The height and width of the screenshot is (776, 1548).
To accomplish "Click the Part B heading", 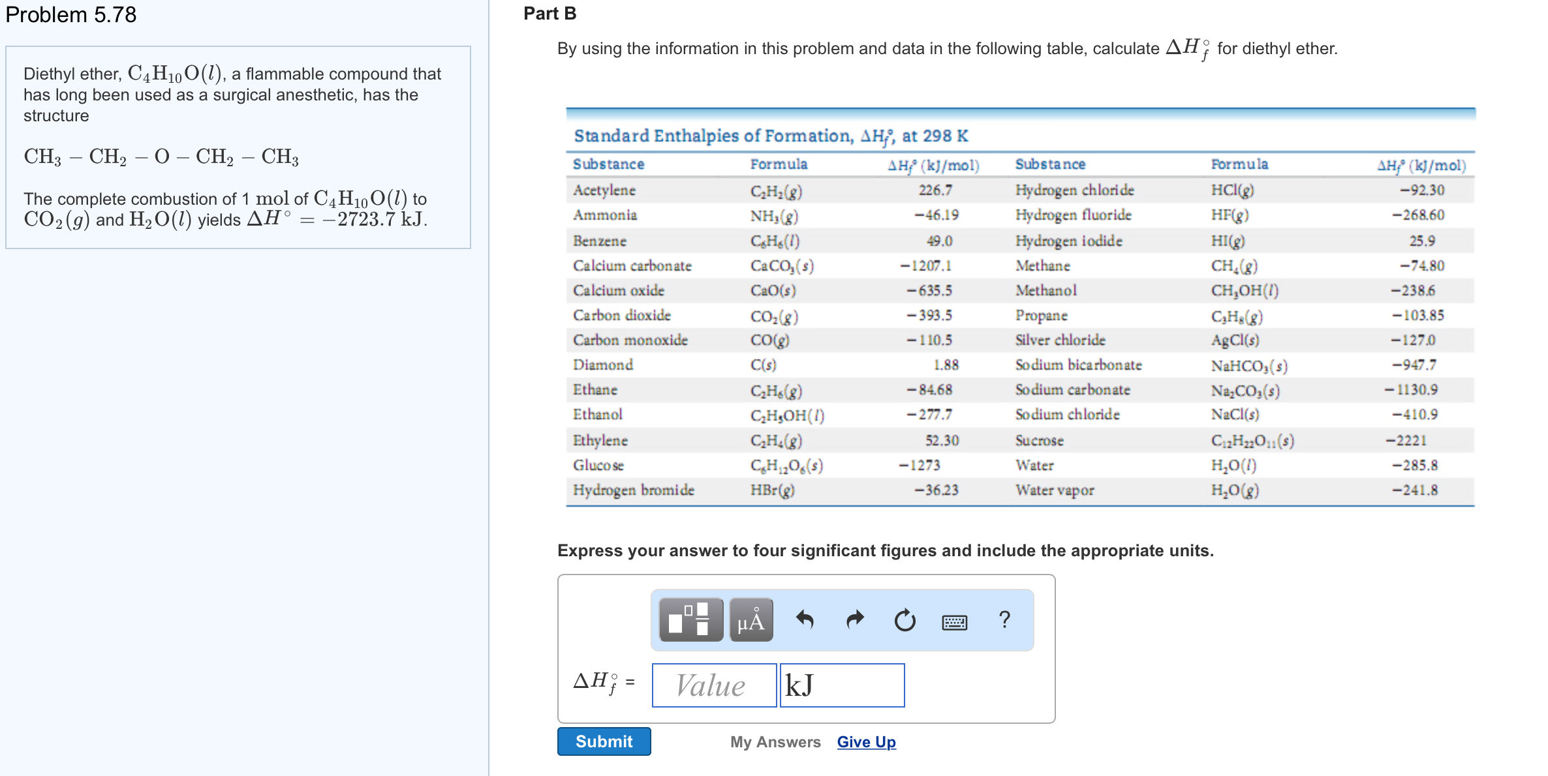I will 550,14.
